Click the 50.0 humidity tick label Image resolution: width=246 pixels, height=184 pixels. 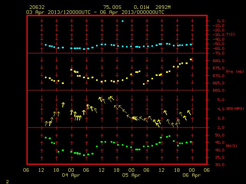[219, 135]
